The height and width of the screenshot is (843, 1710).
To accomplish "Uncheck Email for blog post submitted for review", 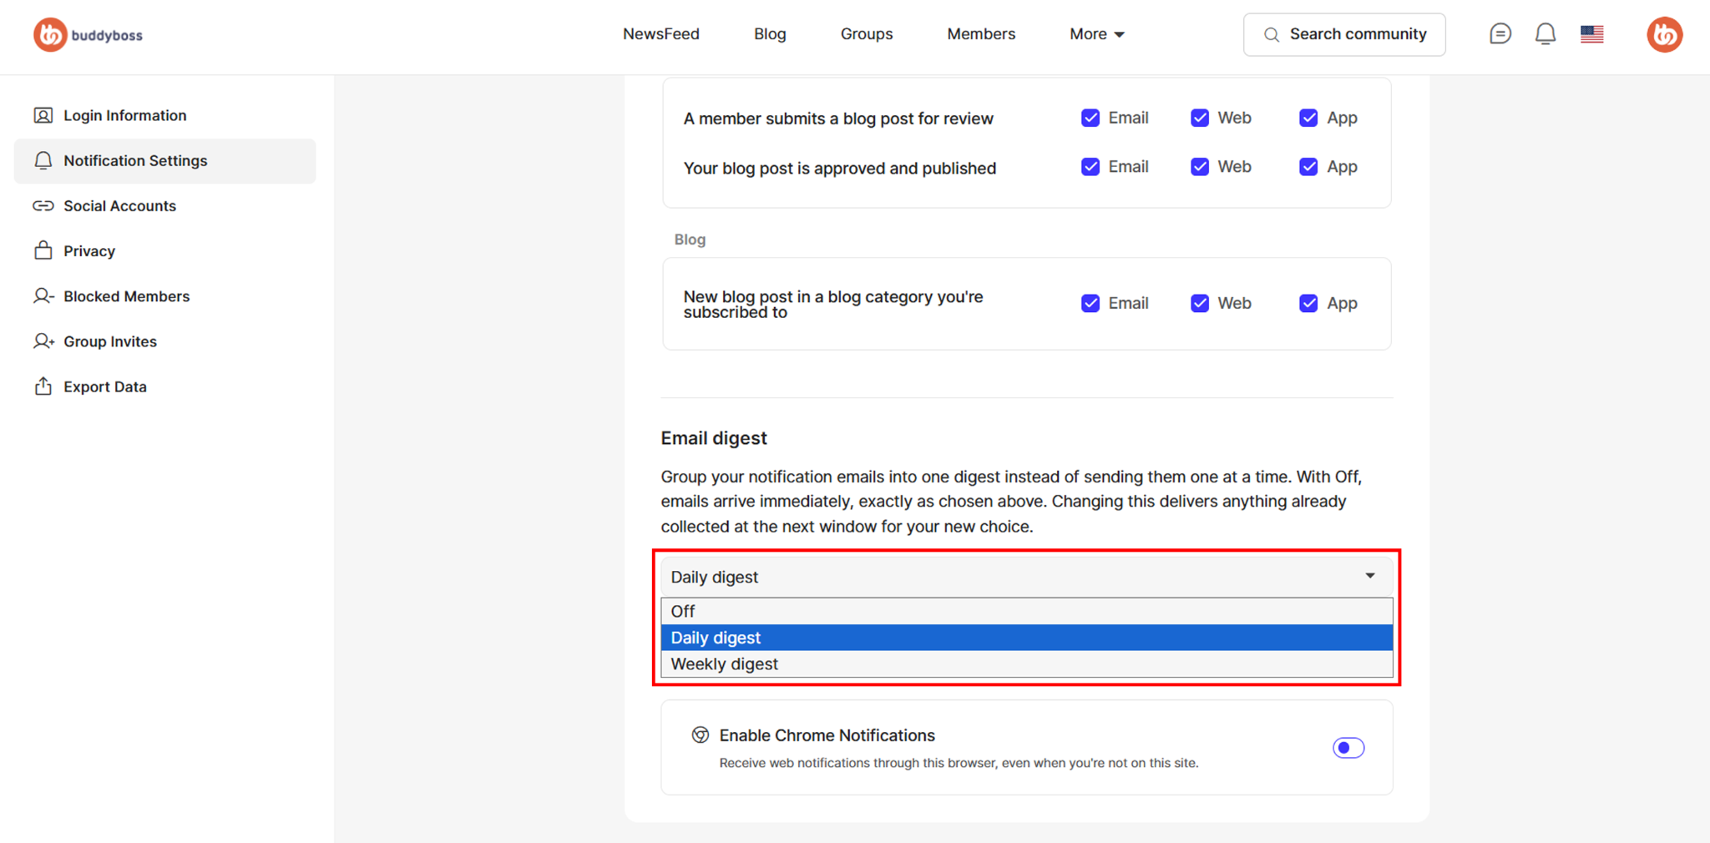I will coord(1090,118).
